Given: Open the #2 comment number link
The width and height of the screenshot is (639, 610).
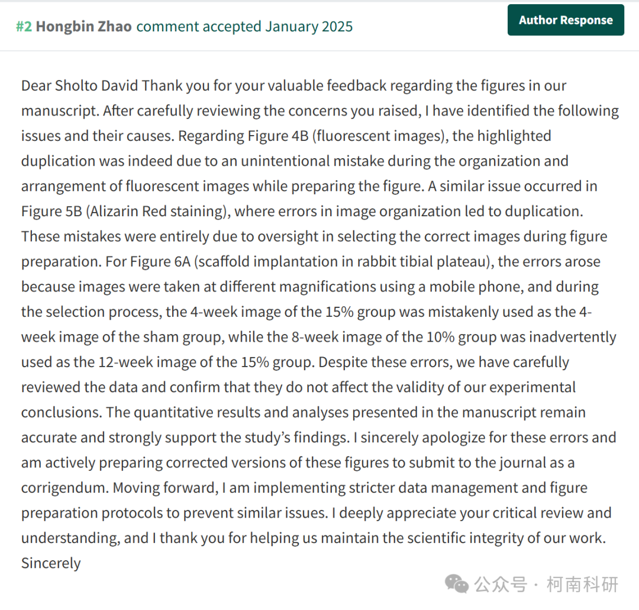Looking at the screenshot, I should (24, 27).
